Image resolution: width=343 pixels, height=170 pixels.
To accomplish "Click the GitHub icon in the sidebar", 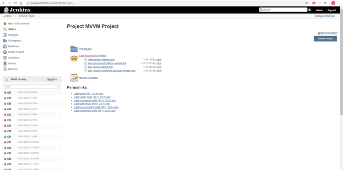I will tap(5, 63).
